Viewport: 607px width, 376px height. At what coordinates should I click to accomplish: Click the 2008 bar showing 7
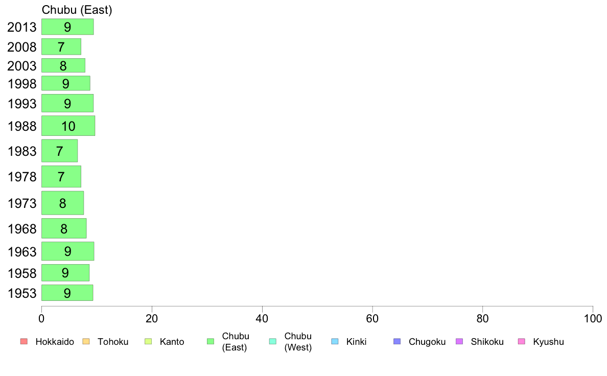click(x=61, y=46)
